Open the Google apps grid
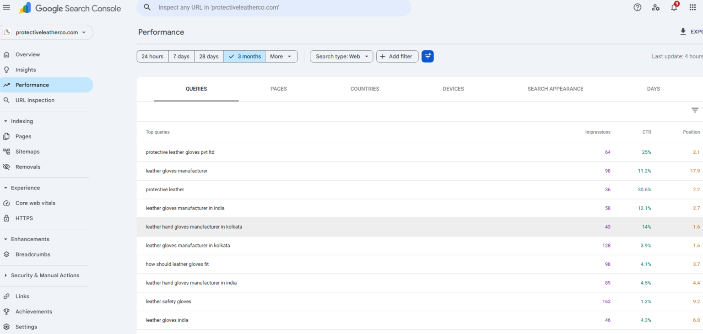This screenshot has width=703, height=334. point(692,7)
